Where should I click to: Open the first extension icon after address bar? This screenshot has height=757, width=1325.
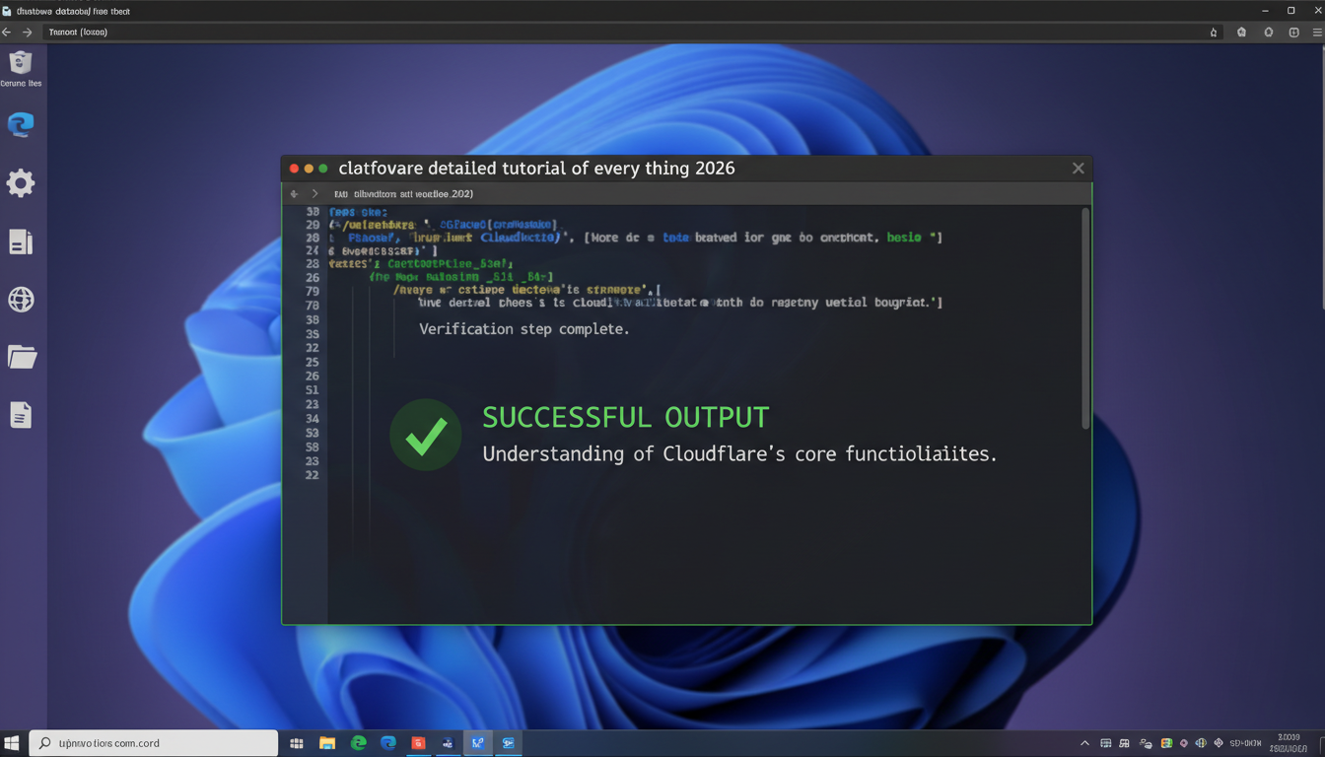1241,33
